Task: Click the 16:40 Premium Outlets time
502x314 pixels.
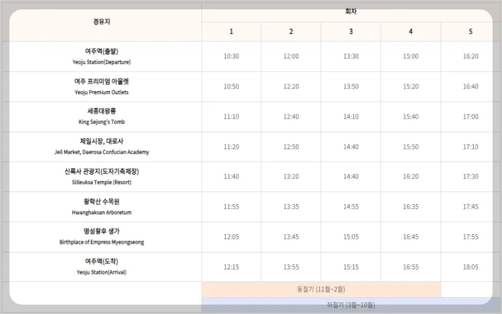Action: pyautogui.click(x=471, y=87)
